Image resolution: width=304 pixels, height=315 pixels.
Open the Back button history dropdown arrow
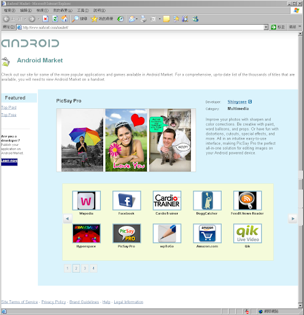(x=25, y=19)
